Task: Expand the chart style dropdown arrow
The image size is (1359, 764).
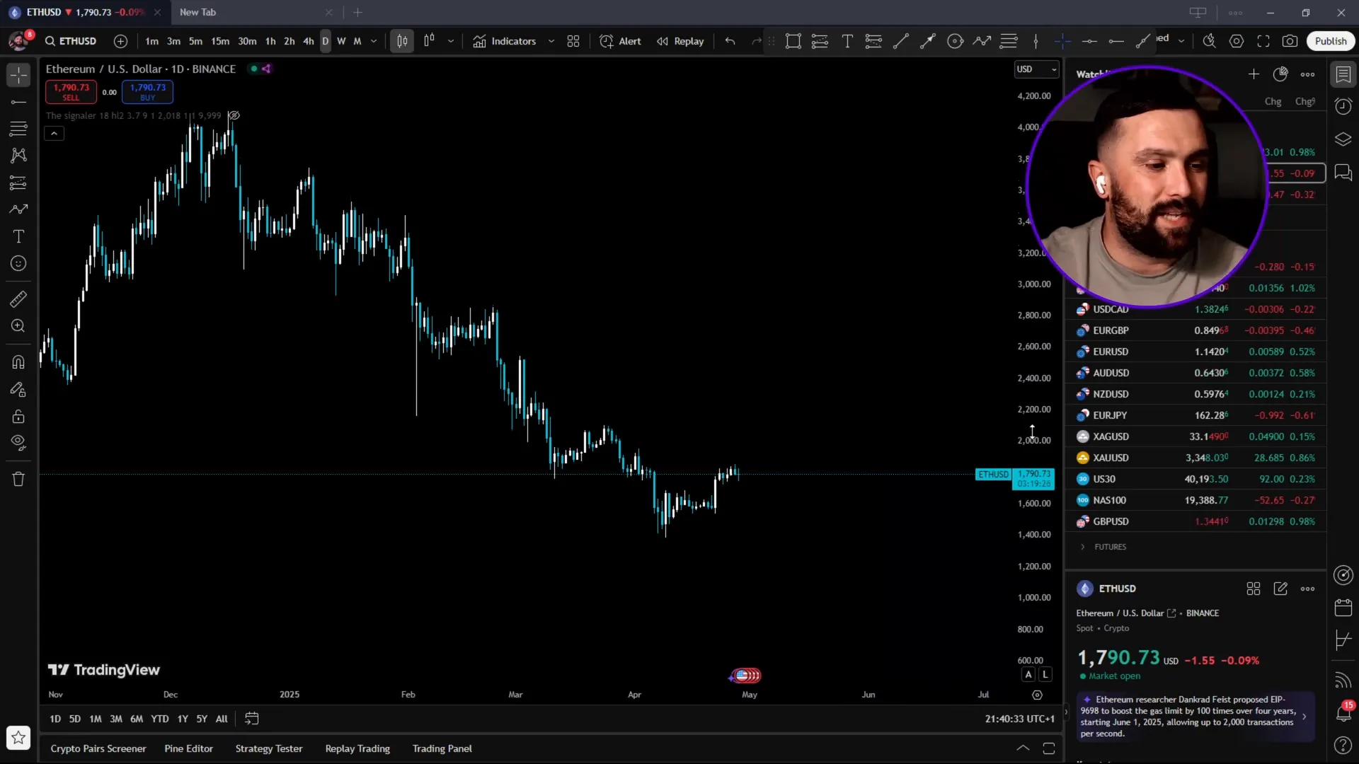Action: point(451,41)
